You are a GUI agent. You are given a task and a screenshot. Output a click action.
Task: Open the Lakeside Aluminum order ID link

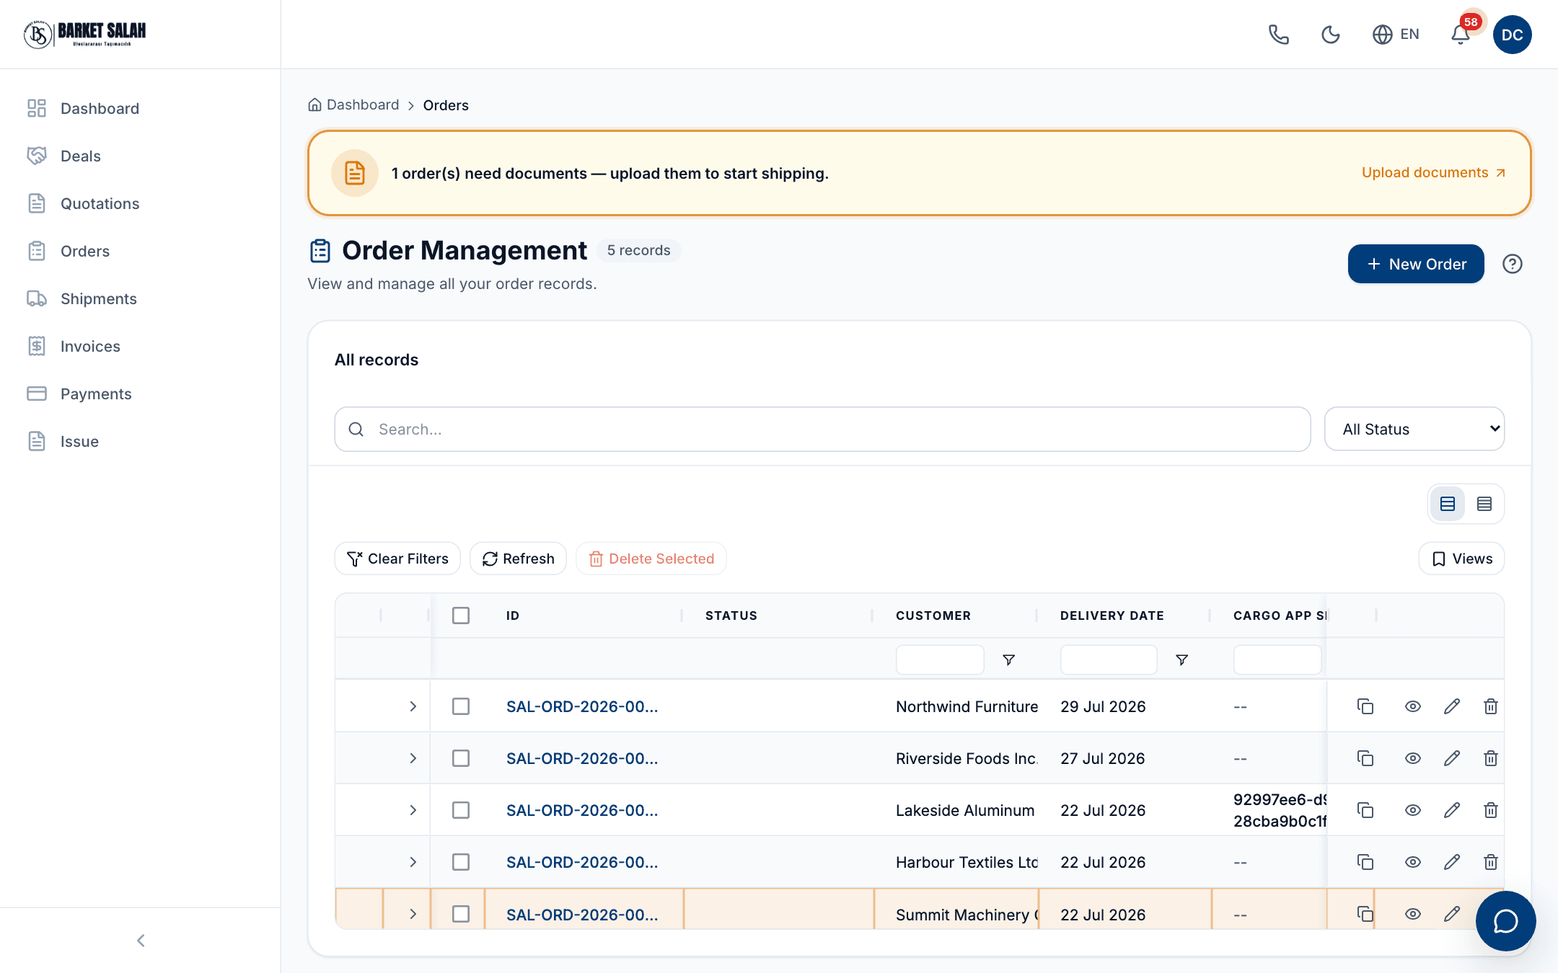point(582,810)
